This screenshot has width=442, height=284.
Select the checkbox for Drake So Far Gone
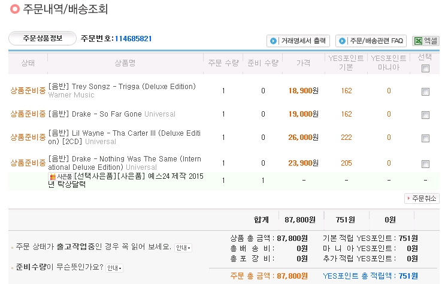(x=425, y=114)
